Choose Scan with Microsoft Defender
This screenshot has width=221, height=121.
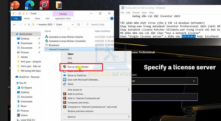click(x=83, y=80)
